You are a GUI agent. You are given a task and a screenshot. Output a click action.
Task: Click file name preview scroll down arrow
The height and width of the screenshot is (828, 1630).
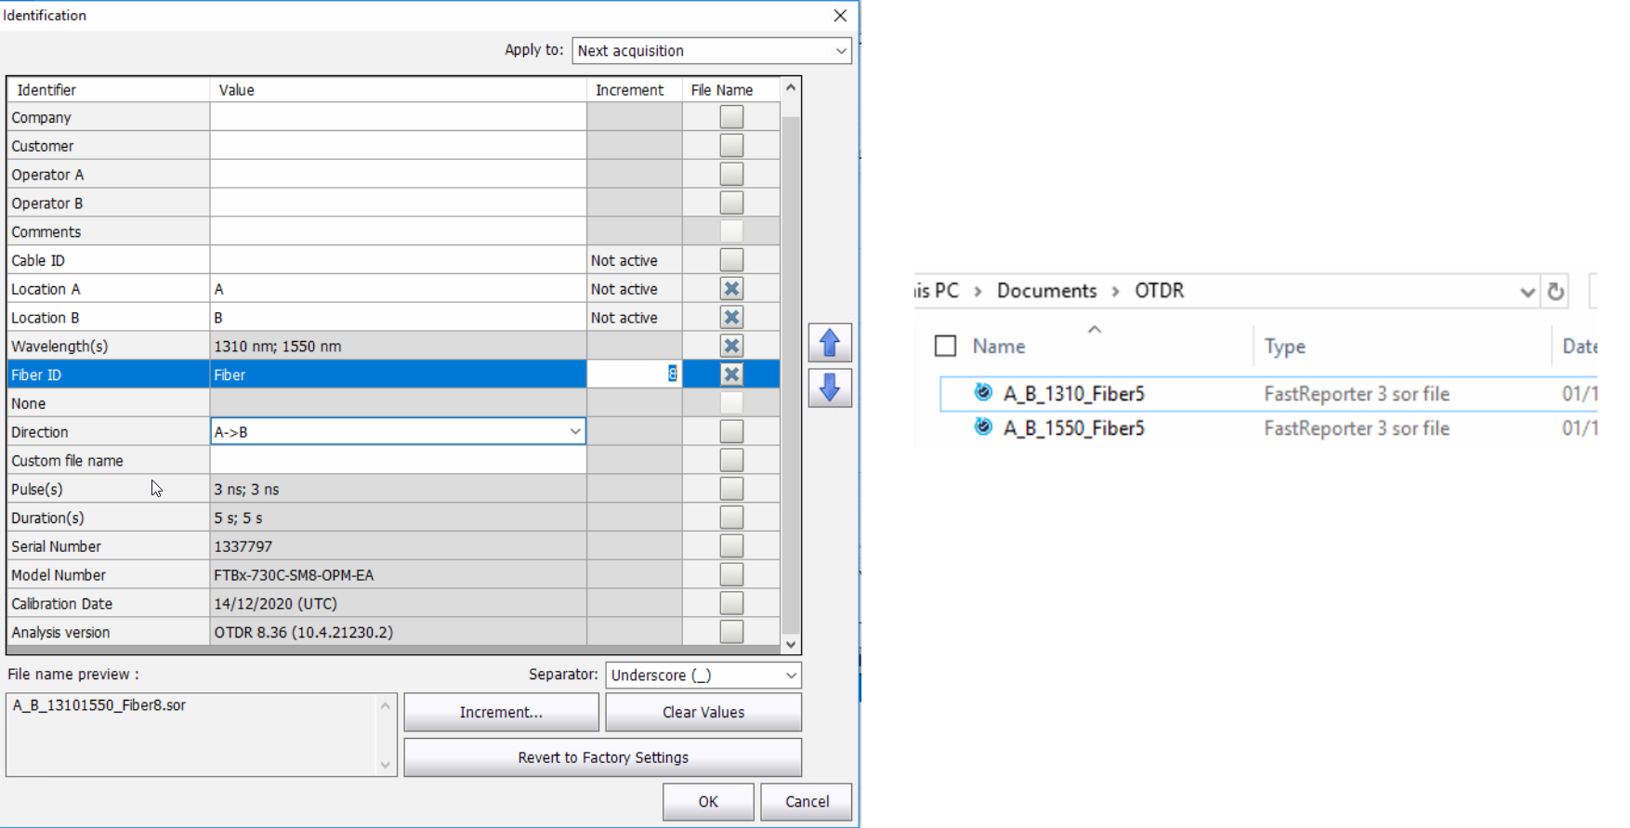click(386, 766)
